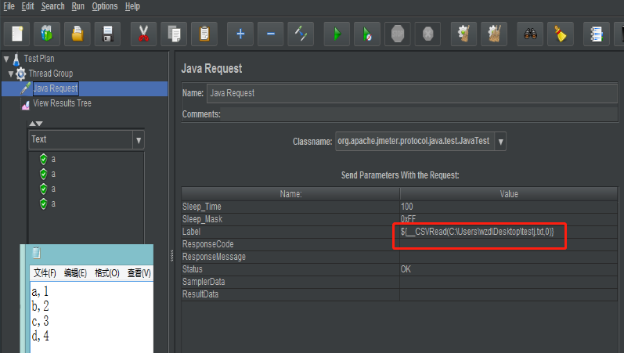Click the Clear icon with gear broom
The height and width of the screenshot is (353, 624).
pyautogui.click(x=464, y=34)
